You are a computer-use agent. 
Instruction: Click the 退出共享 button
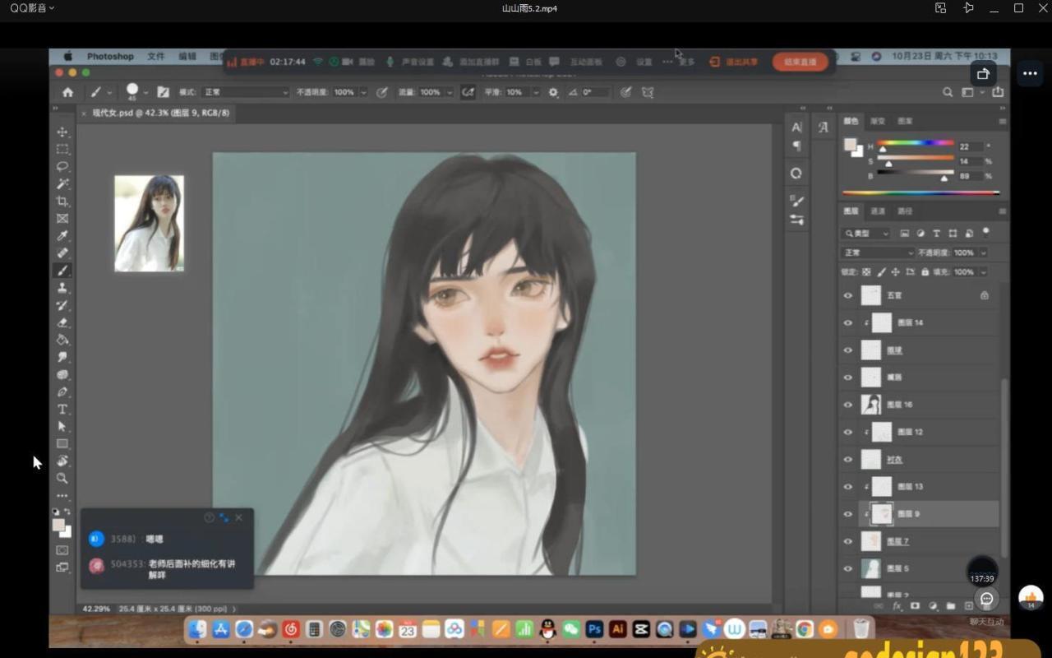[734, 62]
